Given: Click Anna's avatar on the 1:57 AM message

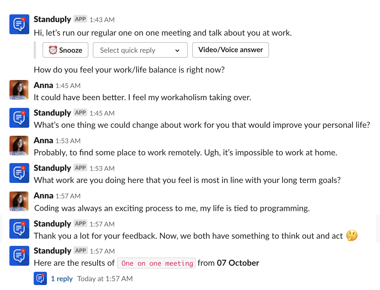Looking at the screenshot, I should click(19, 201).
